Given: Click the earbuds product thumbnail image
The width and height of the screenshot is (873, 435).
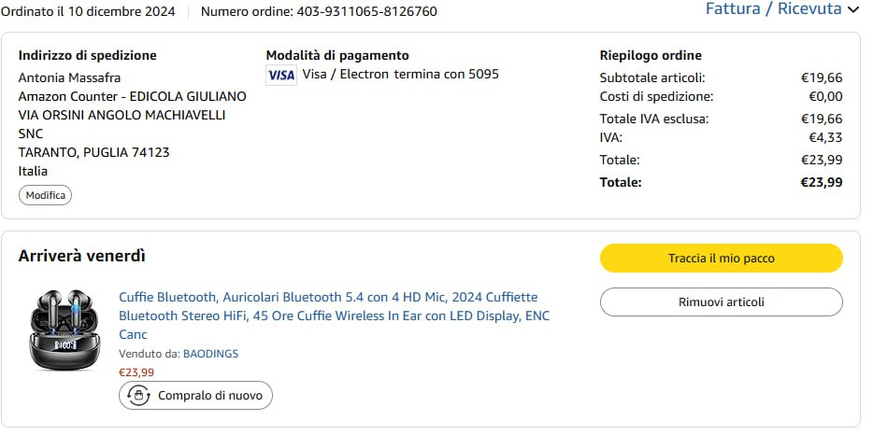Looking at the screenshot, I should tap(63, 330).
